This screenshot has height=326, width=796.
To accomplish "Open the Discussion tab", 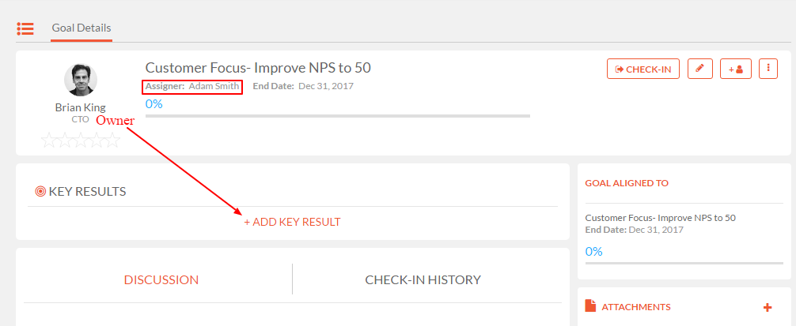I will 161,280.
